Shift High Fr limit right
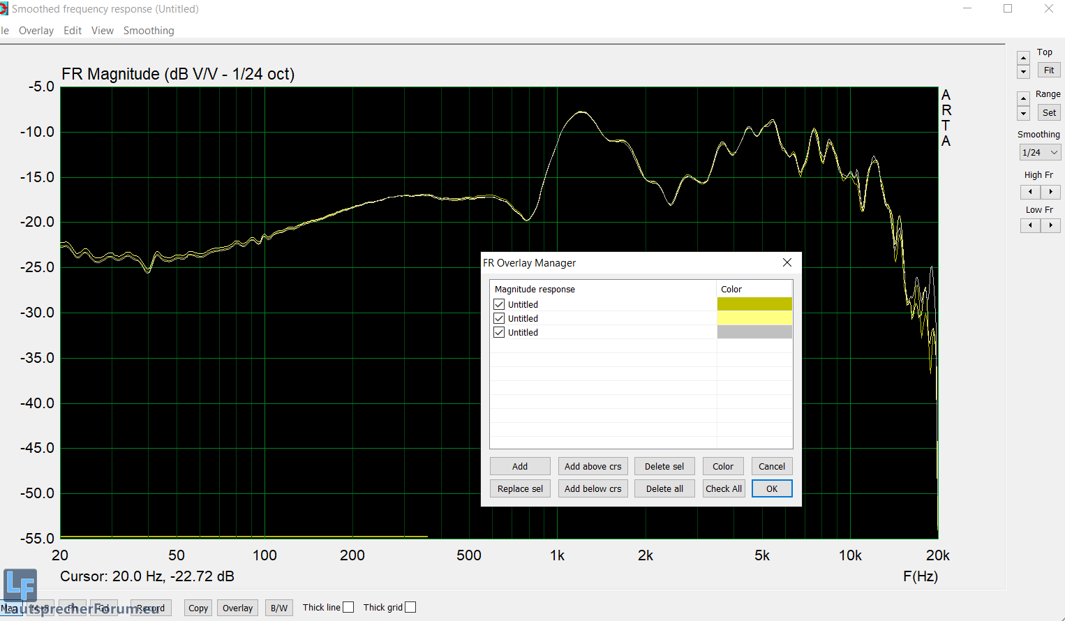The width and height of the screenshot is (1065, 621). coord(1050,191)
